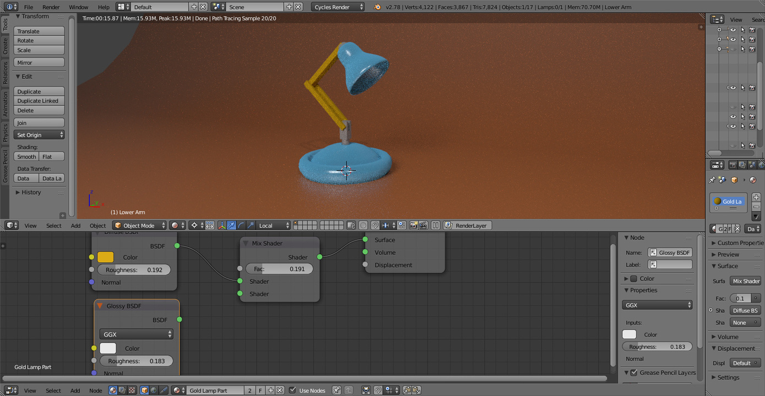
Task: Click the OpenGL render image camera icon
Action: click(x=414, y=225)
